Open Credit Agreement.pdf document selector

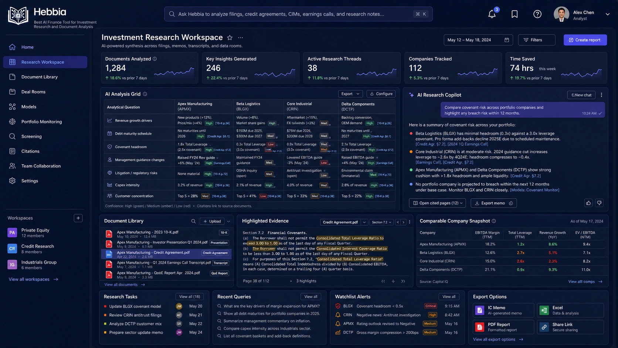click(343, 222)
